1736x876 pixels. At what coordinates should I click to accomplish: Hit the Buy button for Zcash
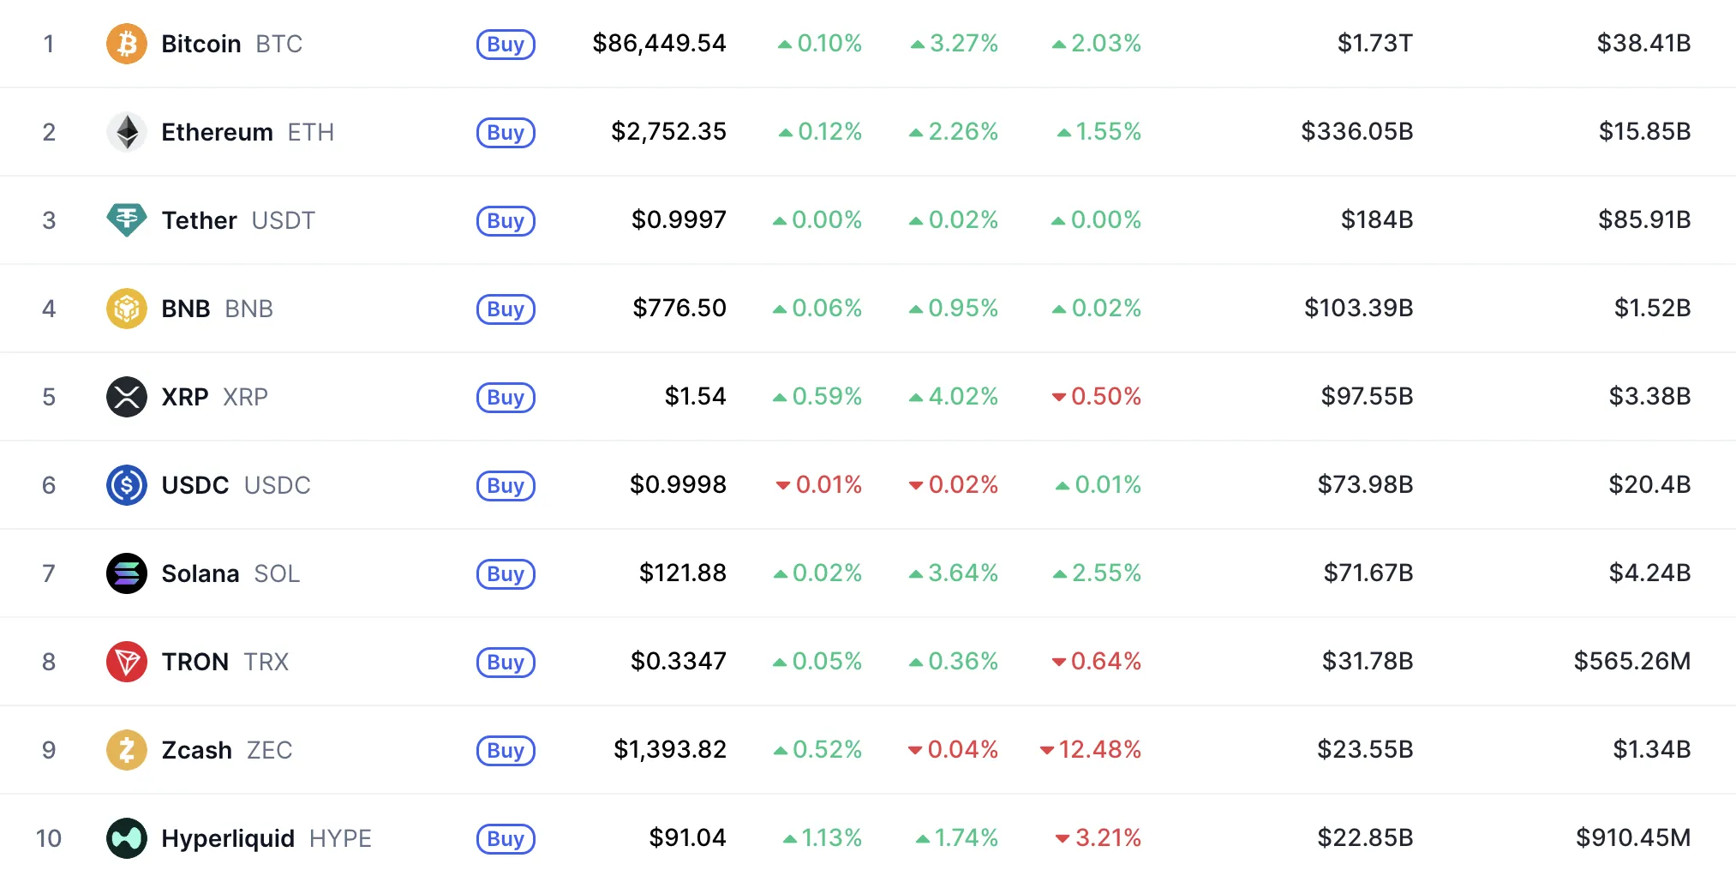pyautogui.click(x=506, y=750)
